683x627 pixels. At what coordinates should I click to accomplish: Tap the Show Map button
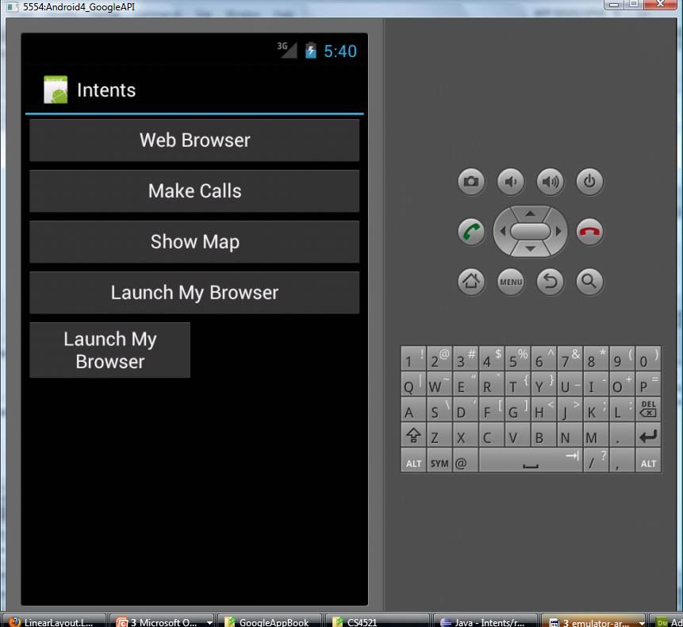coord(194,242)
